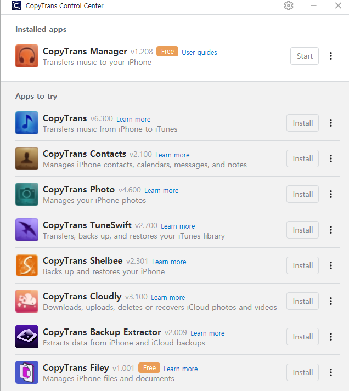Open Learn more link for CopyTrans v6.300
Screen dimensions: 349x391
(133, 119)
